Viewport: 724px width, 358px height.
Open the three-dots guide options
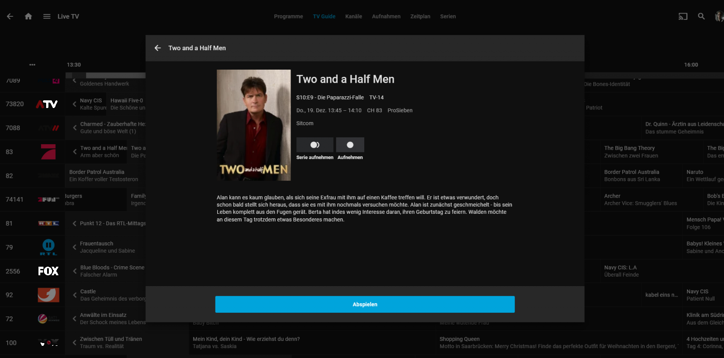(32, 65)
